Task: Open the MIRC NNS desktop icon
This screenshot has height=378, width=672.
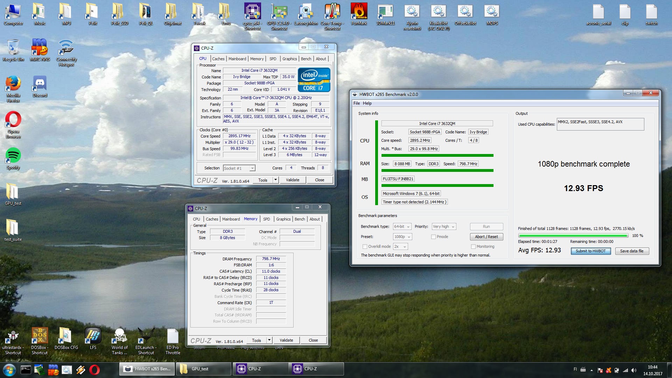Action: tap(40, 50)
